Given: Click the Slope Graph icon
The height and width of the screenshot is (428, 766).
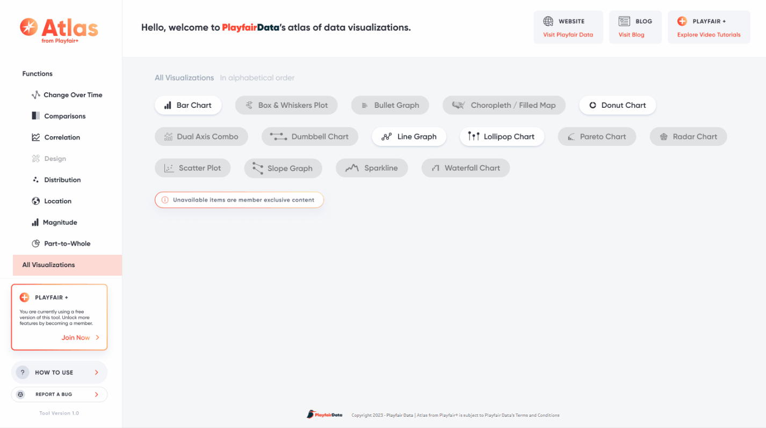Looking at the screenshot, I should click(258, 168).
